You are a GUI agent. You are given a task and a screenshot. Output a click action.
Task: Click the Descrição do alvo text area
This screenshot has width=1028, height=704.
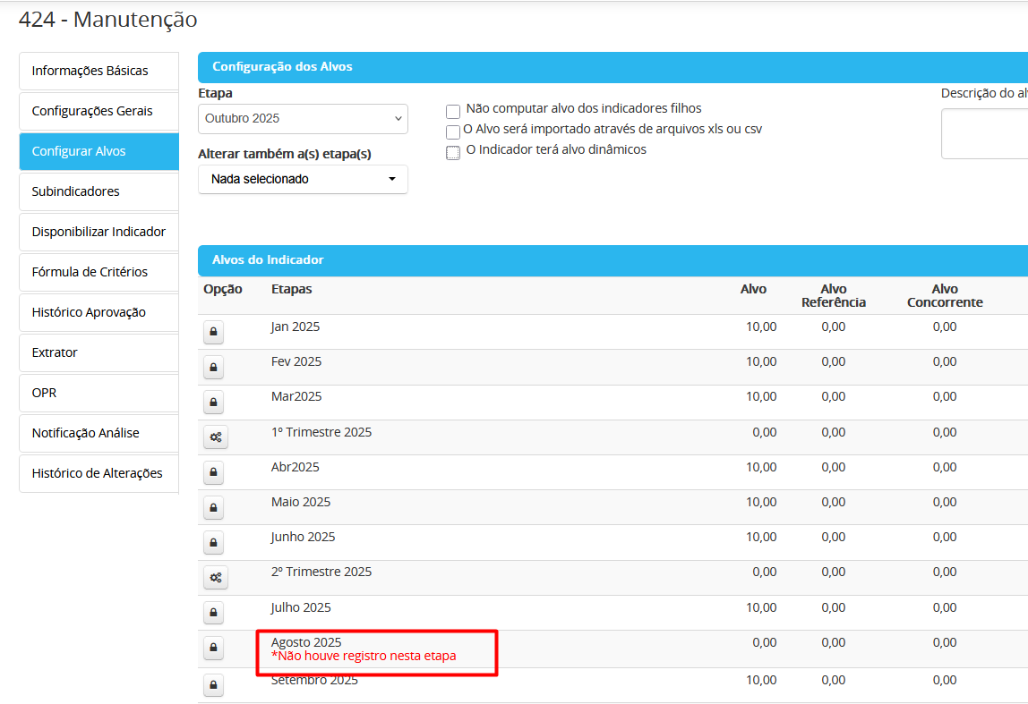coord(985,134)
